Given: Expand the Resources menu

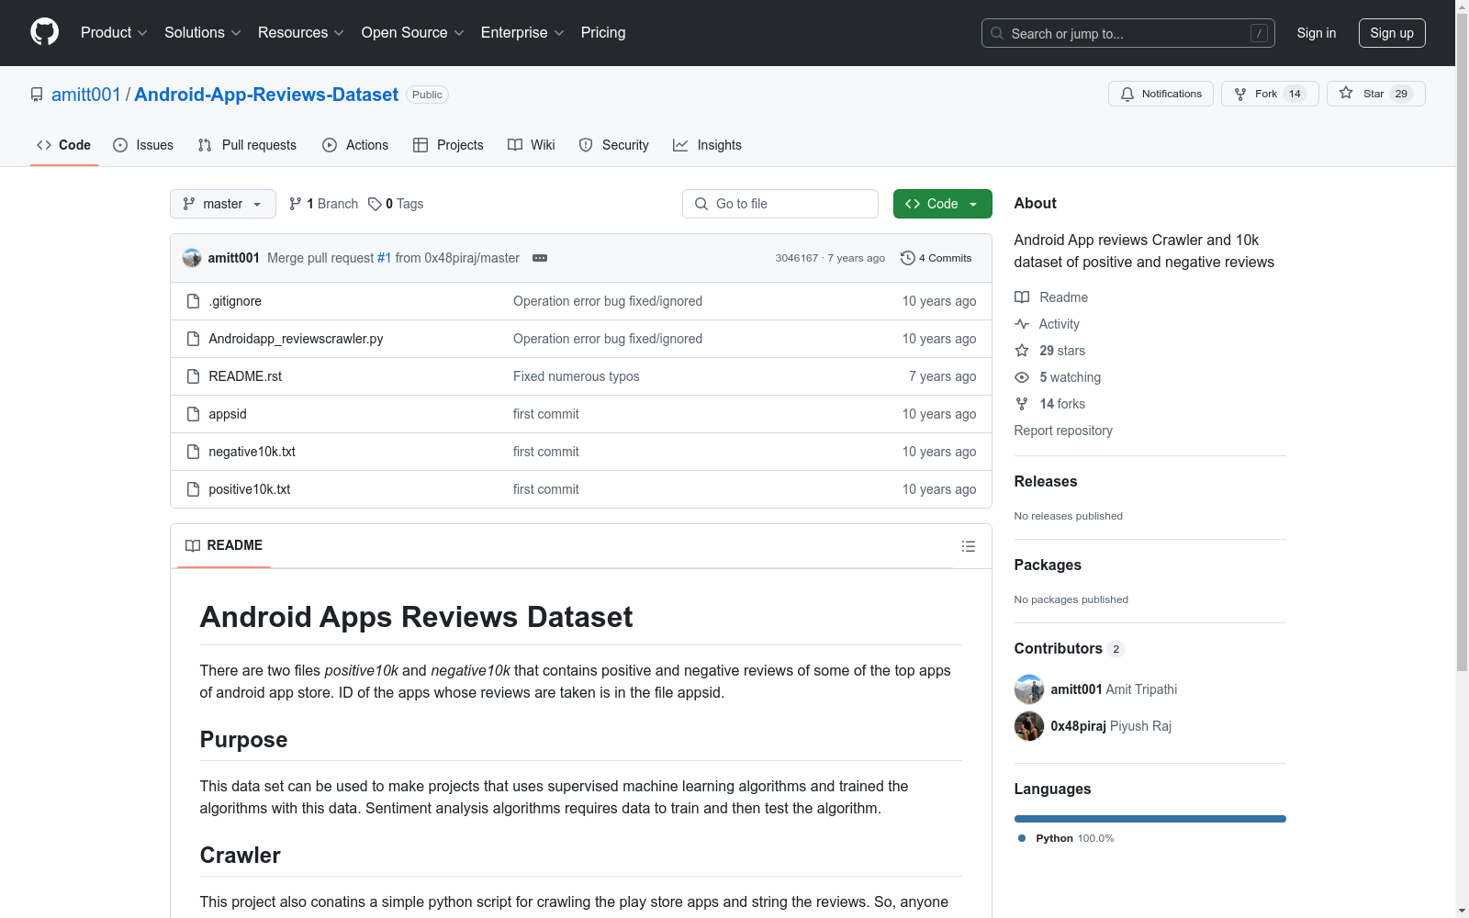Looking at the screenshot, I should (x=301, y=33).
